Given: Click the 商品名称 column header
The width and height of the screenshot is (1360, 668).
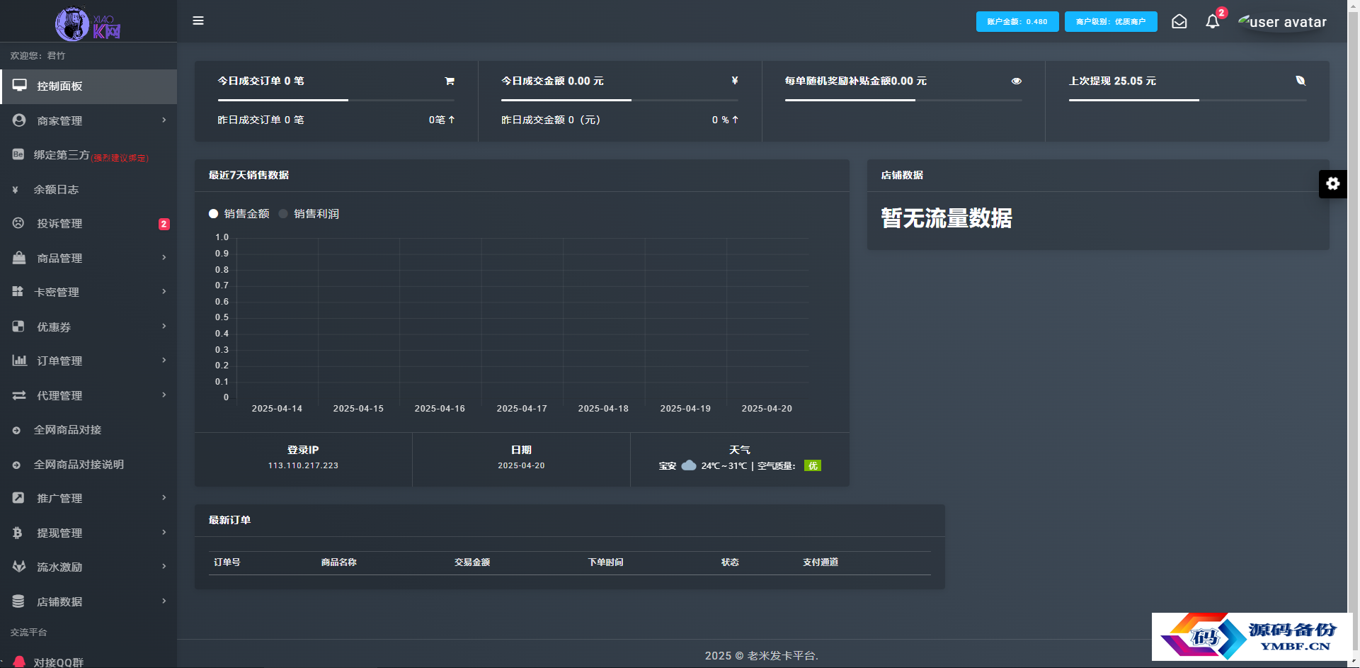Looking at the screenshot, I should pyautogui.click(x=338, y=562).
